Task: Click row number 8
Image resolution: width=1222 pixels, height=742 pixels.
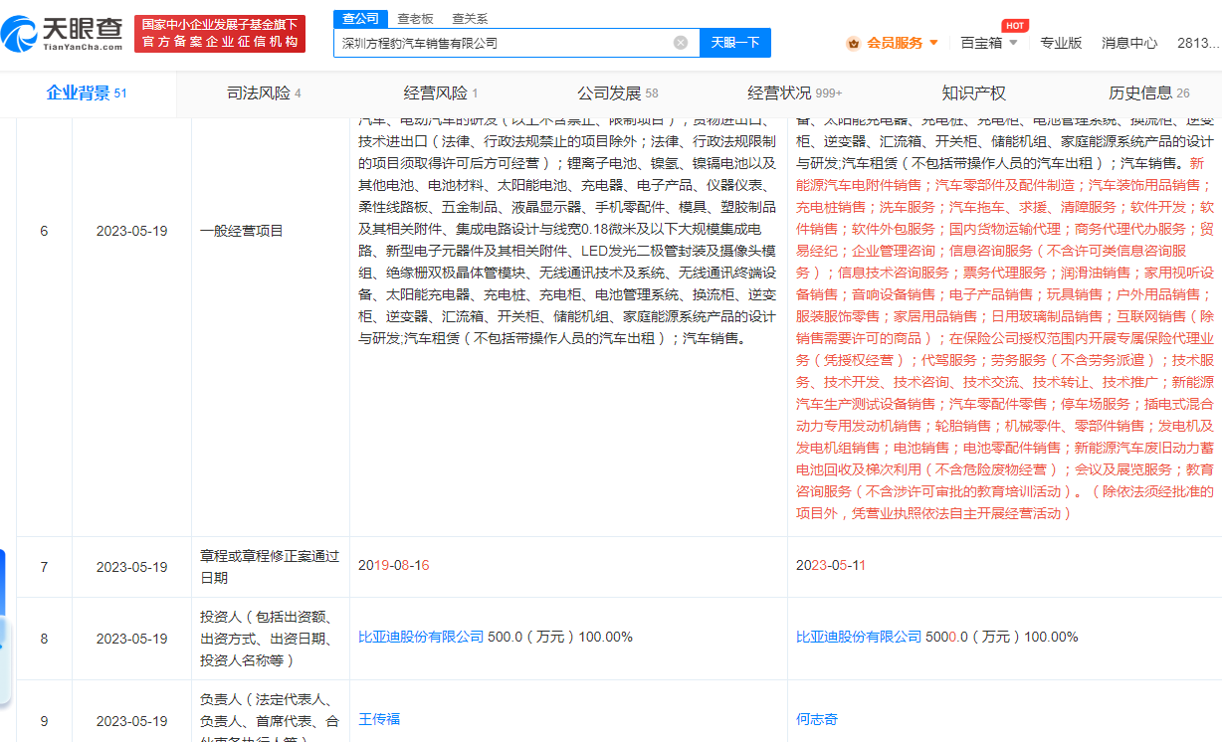Action: tap(44, 639)
